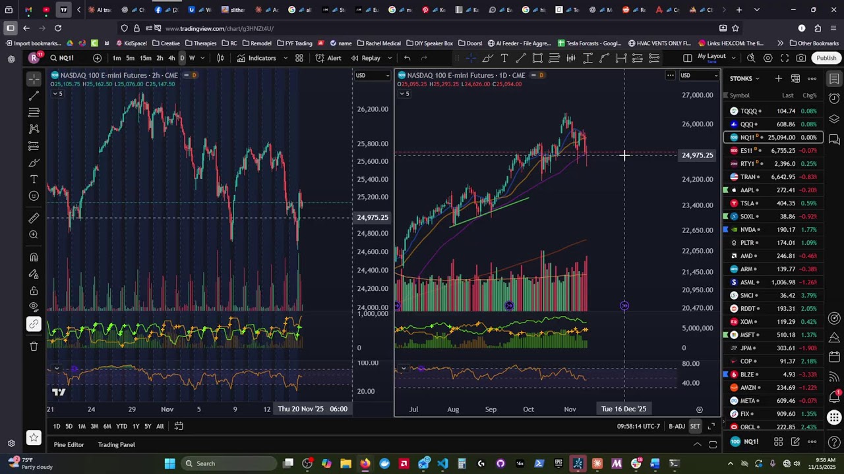Select the text tool in favorites toolbar

(x=504, y=58)
